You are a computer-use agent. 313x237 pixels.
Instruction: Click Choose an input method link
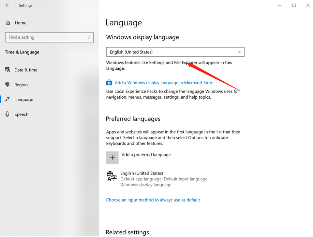153,200
